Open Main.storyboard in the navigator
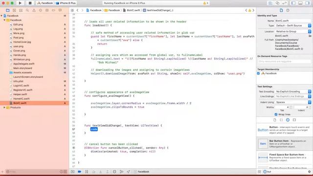The width and height of the screenshot is (313, 176). click(22, 68)
